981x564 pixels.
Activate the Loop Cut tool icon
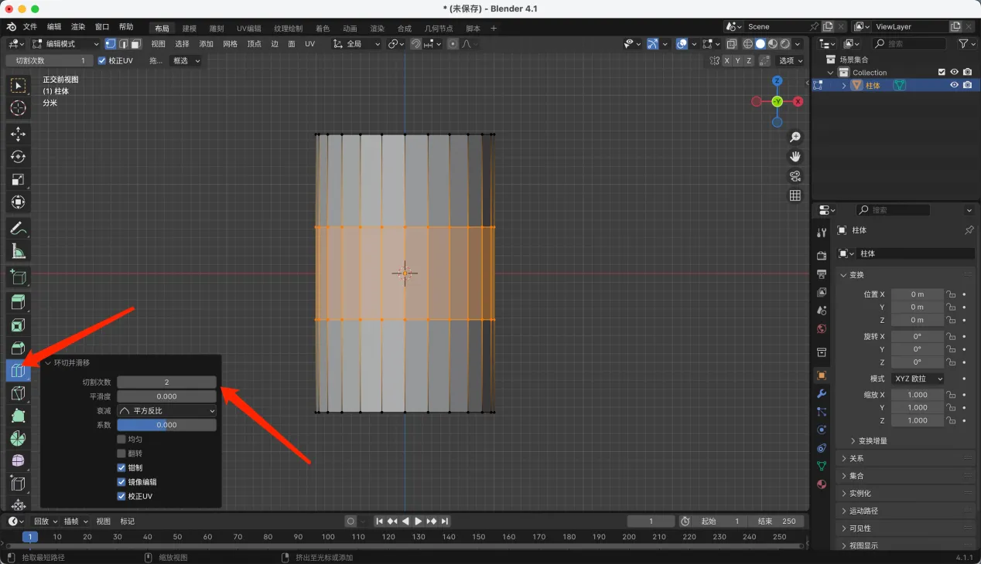coord(18,371)
